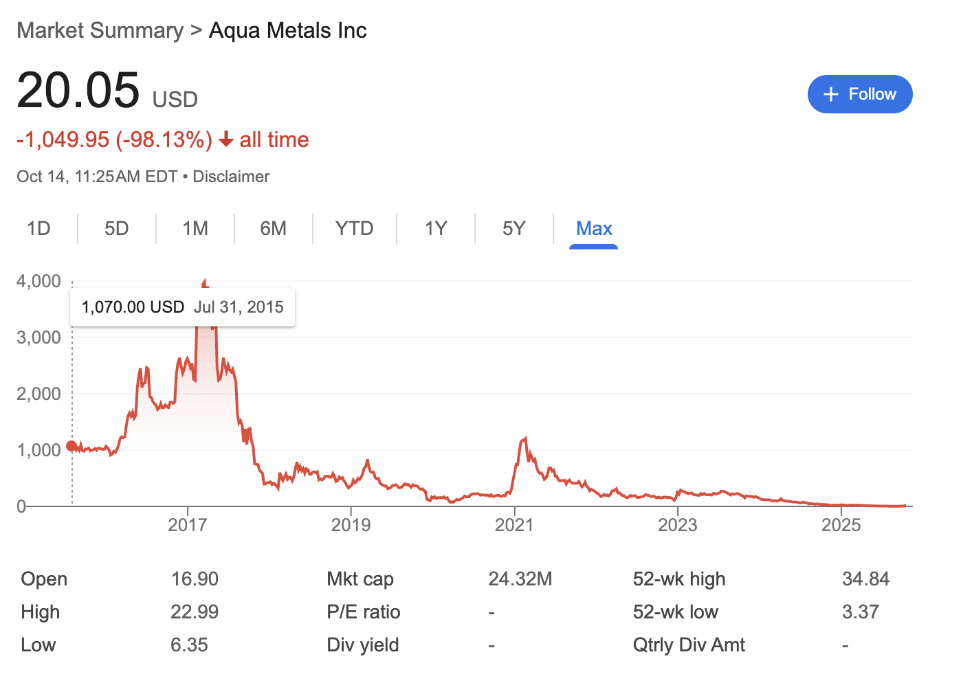Open the Market Summary link

point(100,30)
